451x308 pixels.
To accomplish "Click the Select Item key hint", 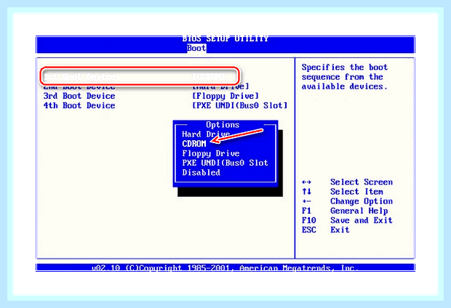I will (343, 192).
